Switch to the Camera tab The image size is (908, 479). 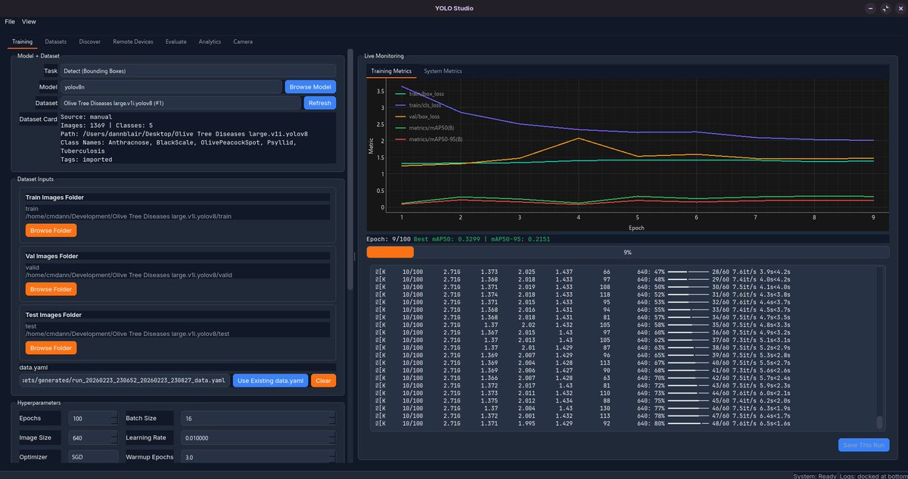[x=243, y=42]
